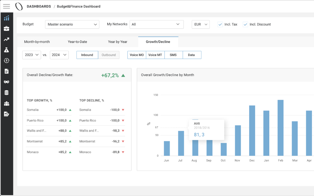Image resolution: width=314 pixels, height=196 pixels.
Task: Click Overall Growth/Decline by Month title
Action: tap(167, 75)
